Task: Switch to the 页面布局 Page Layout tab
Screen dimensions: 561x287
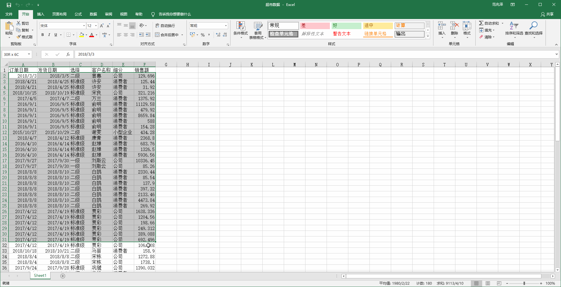Action: (59, 14)
